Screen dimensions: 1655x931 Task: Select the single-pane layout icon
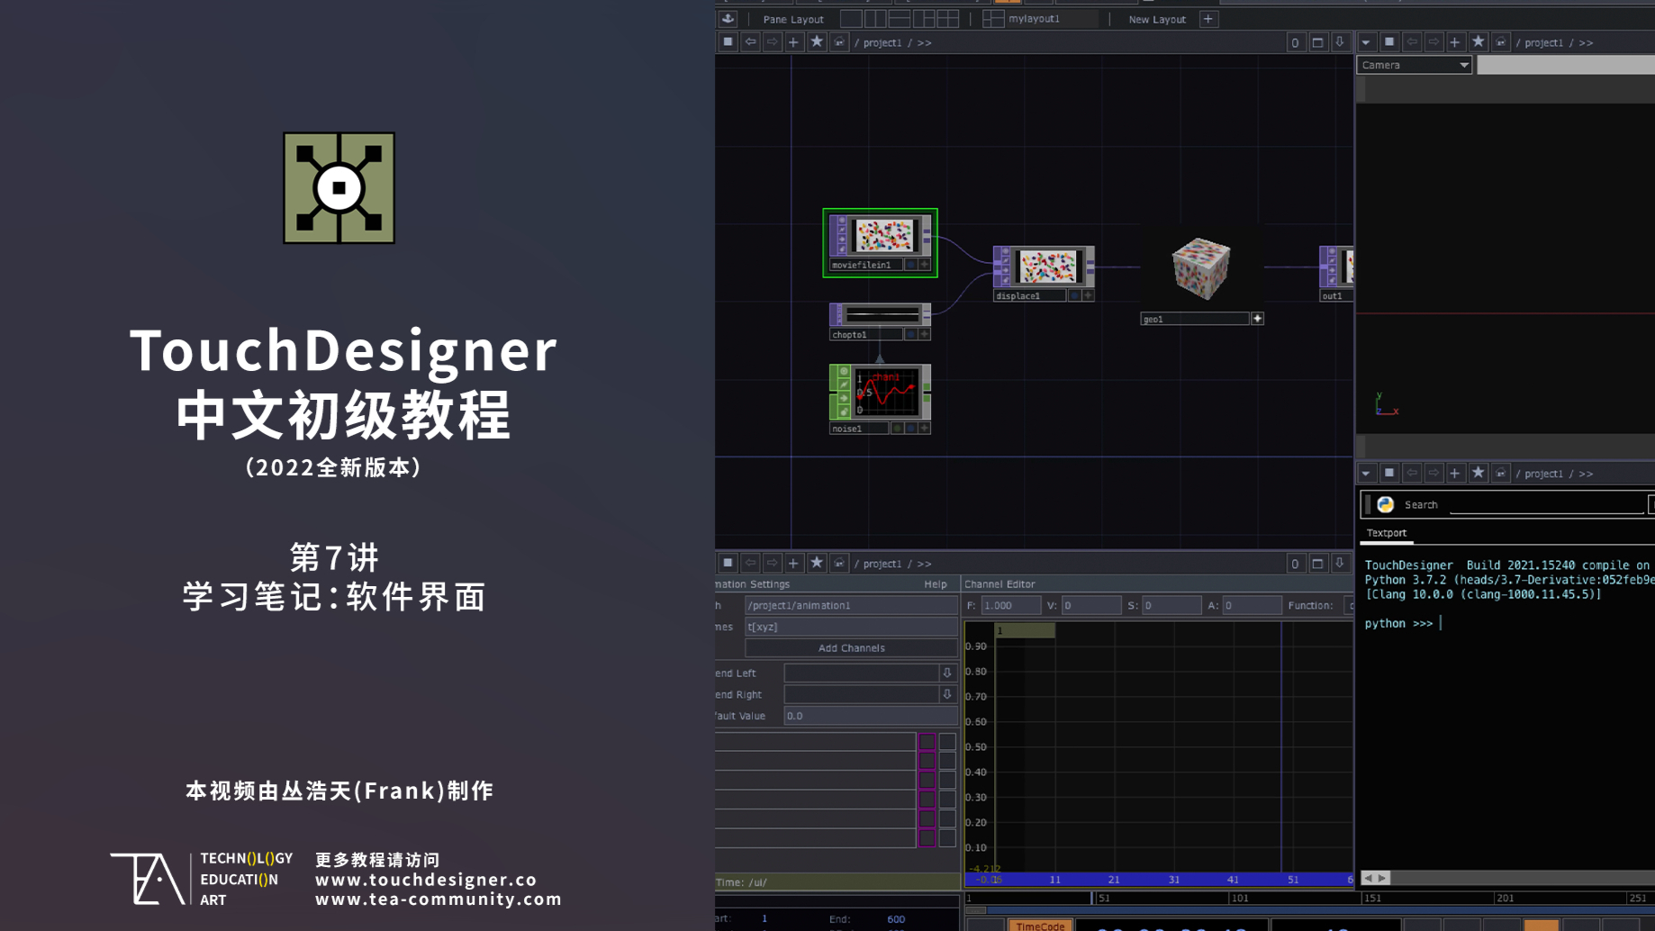coord(851,18)
